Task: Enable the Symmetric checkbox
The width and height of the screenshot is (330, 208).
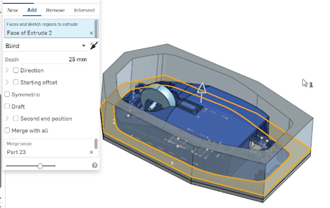Action: tap(7, 95)
